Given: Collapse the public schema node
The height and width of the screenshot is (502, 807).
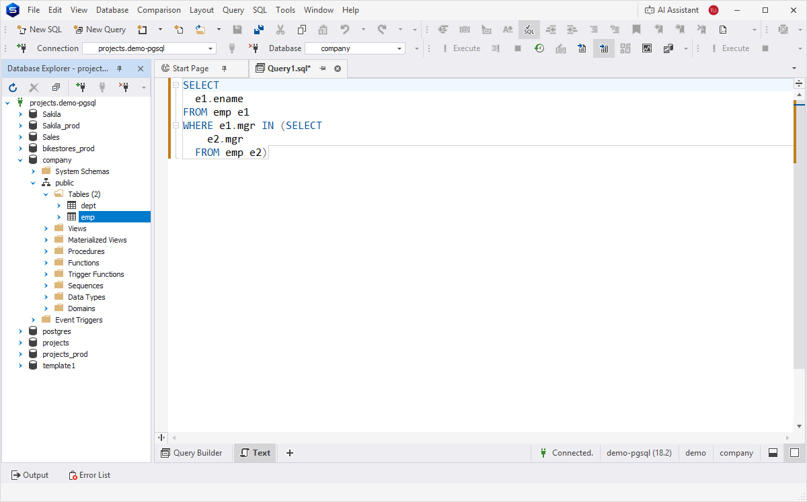Looking at the screenshot, I should 33,183.
